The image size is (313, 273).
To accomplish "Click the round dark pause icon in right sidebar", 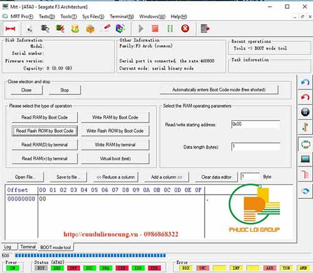I will [305, 112].
